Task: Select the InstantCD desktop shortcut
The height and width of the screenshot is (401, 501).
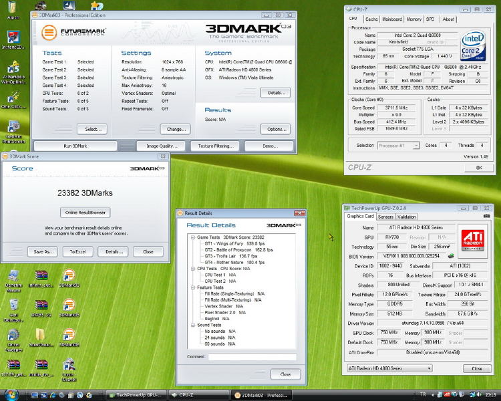Action: pyautogui.click(x=13, y=40)
